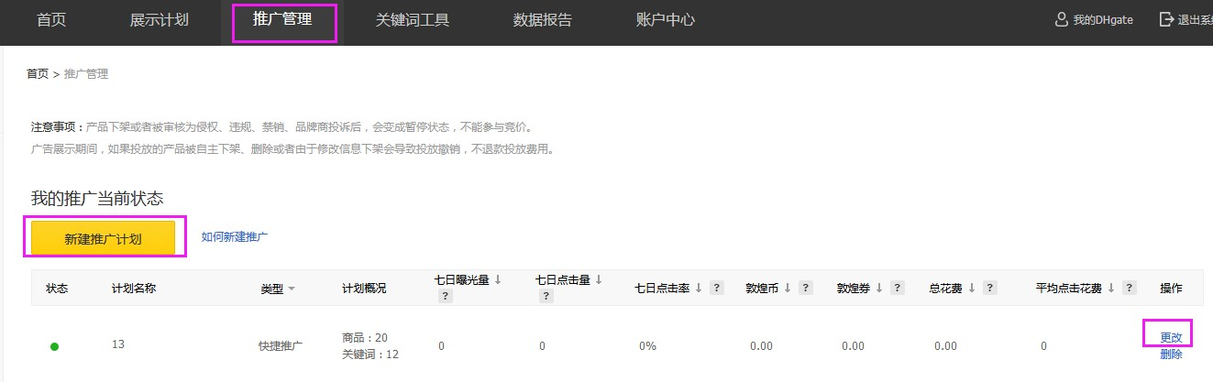
Task: Click 0 value under 七日曝光量
Action: click(x=441, y=346)
